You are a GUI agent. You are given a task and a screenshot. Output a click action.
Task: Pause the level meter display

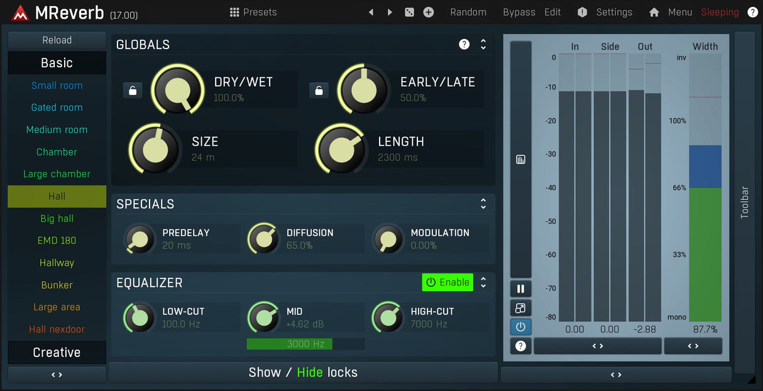tap(520, 289)
